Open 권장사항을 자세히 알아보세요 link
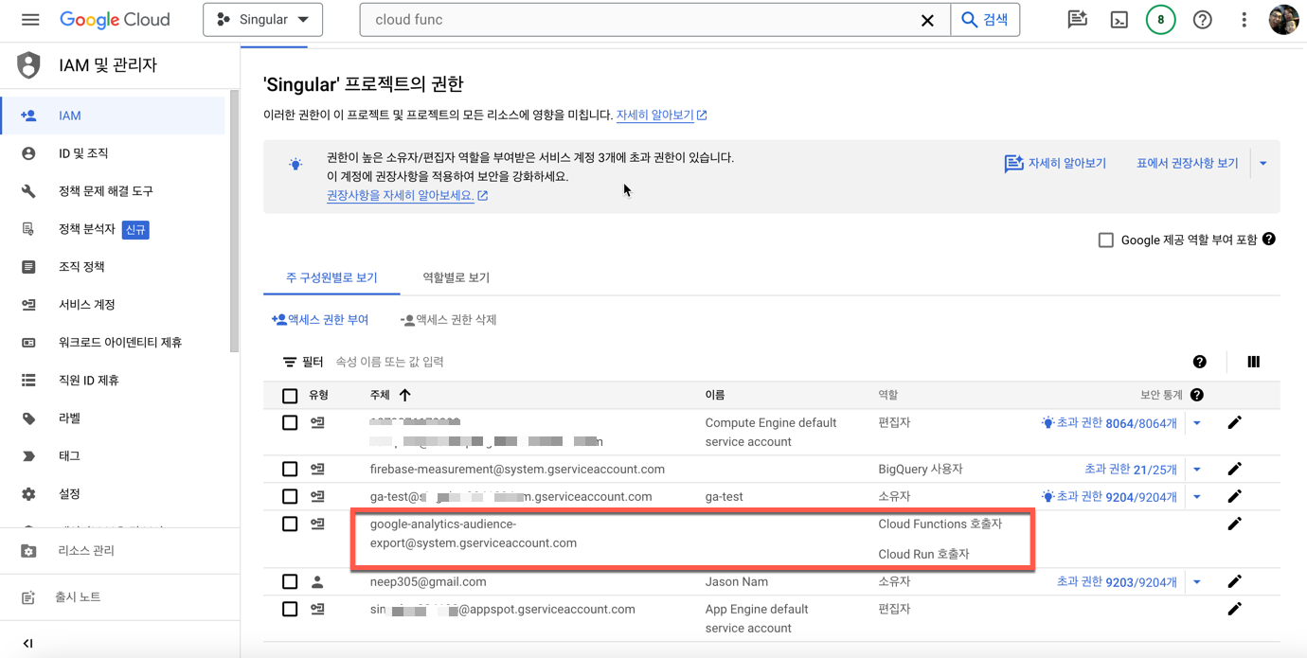This screenshot has height=658, width=1307. coord(407,195)
